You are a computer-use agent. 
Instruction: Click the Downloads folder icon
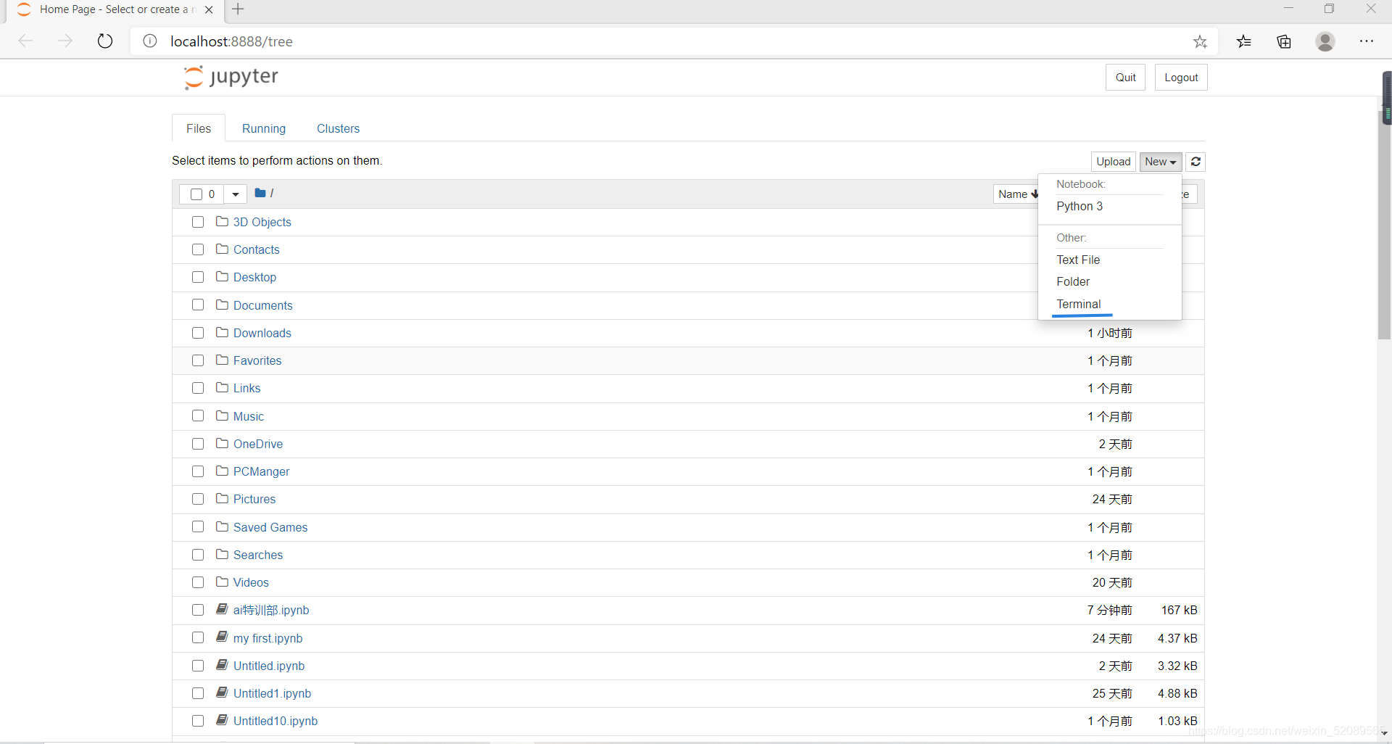coord(222,332)
